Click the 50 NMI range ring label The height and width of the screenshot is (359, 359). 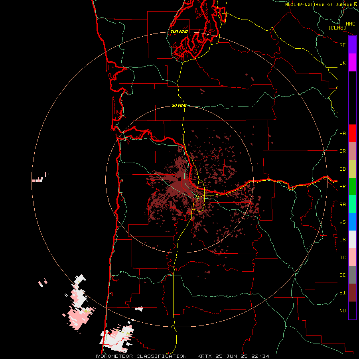click(x=179, y=106)
